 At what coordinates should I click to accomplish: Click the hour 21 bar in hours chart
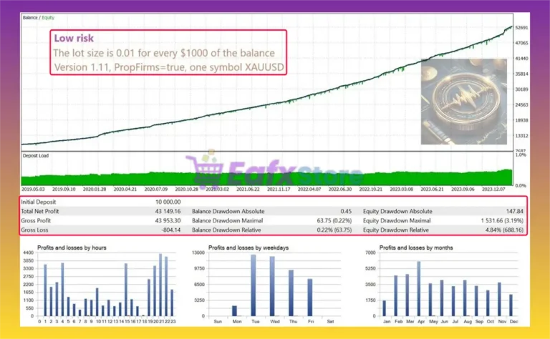click(160, 285)
